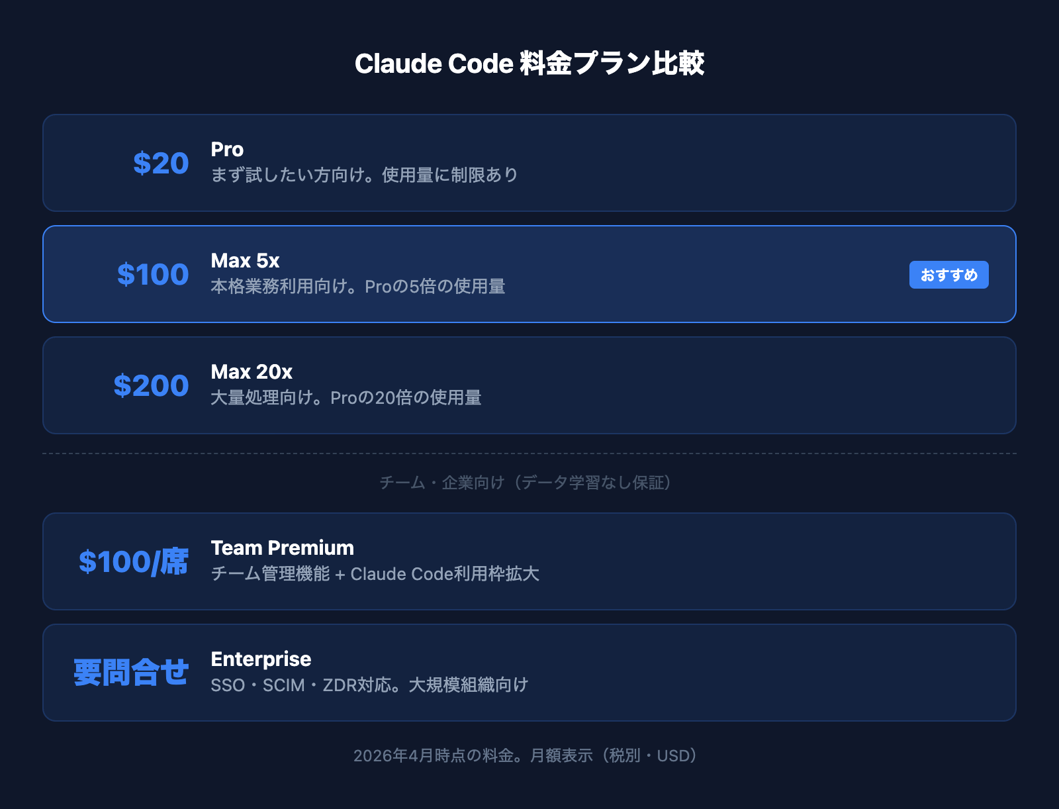Viewport: 1059px width, 809px height.
Task: Click the Pro plan description text
Action: click(x=364, y=175)
